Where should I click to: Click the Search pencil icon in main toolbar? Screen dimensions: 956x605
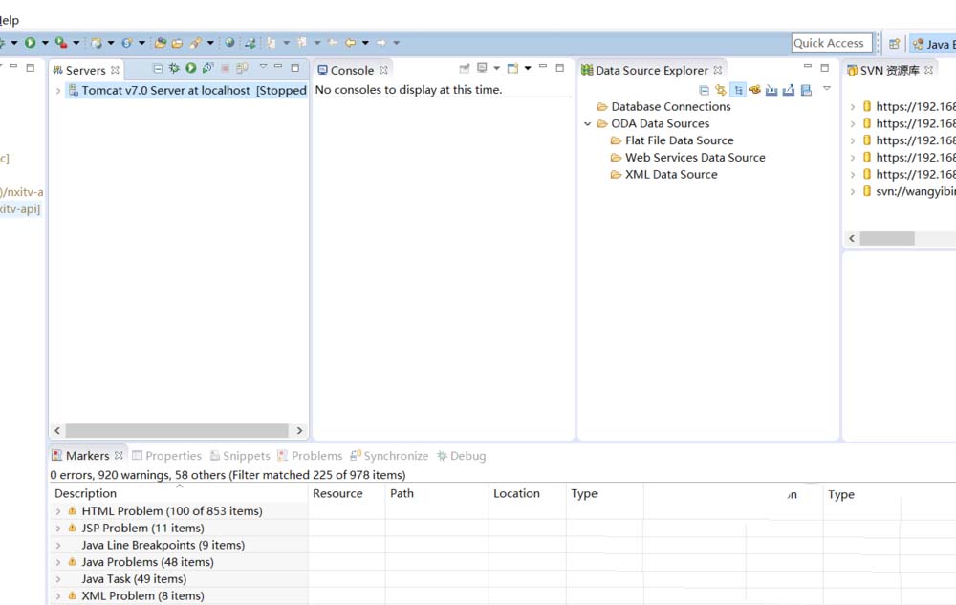coord(196,43)
